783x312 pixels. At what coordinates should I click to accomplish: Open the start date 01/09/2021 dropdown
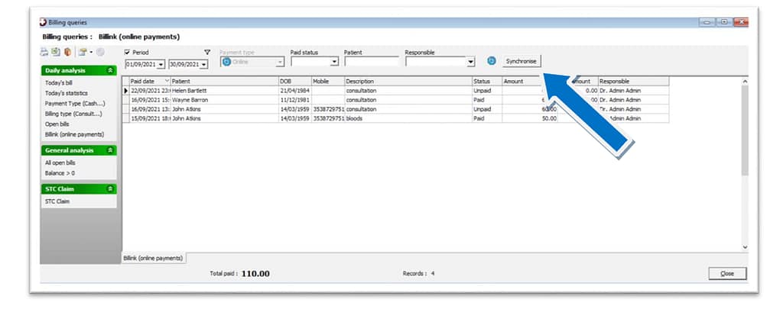[161, 65]
